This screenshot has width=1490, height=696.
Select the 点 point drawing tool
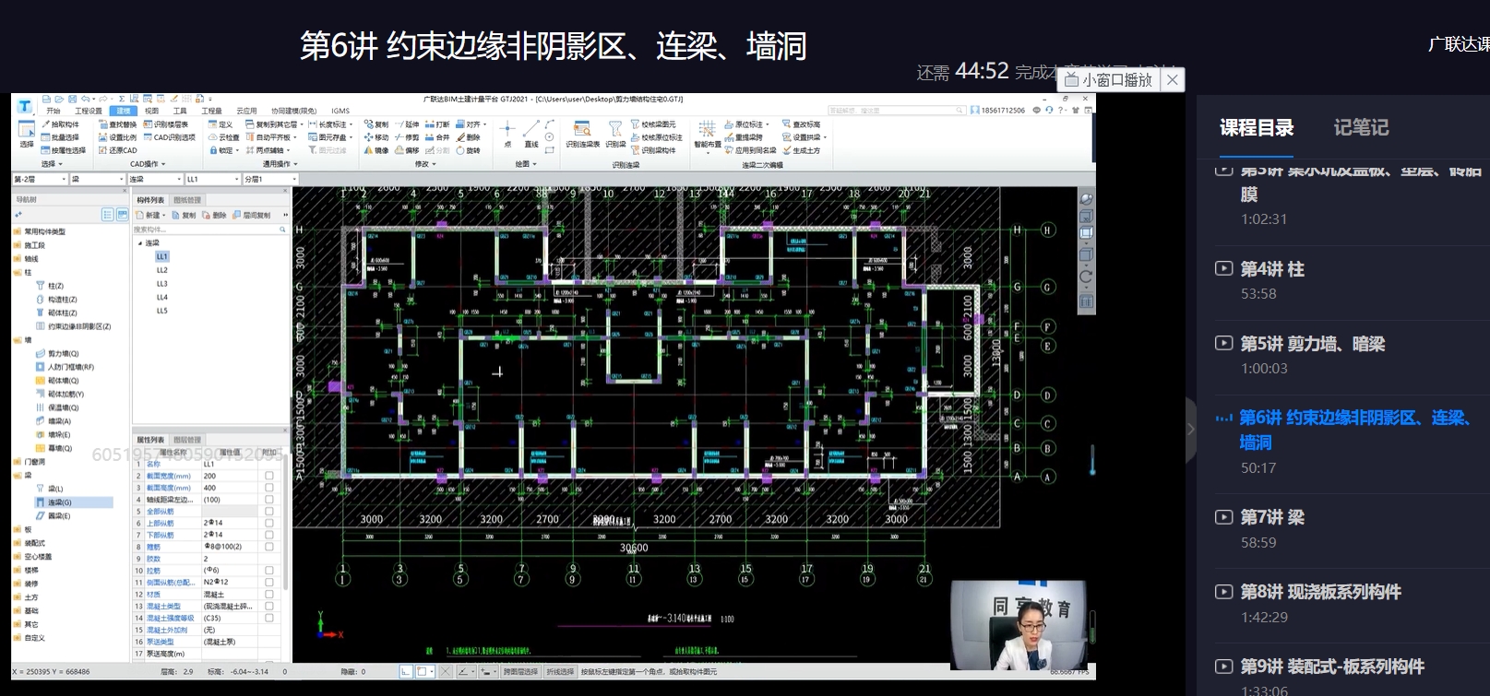click(507, 134)
